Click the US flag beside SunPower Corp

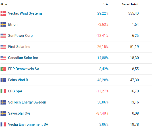3,36
